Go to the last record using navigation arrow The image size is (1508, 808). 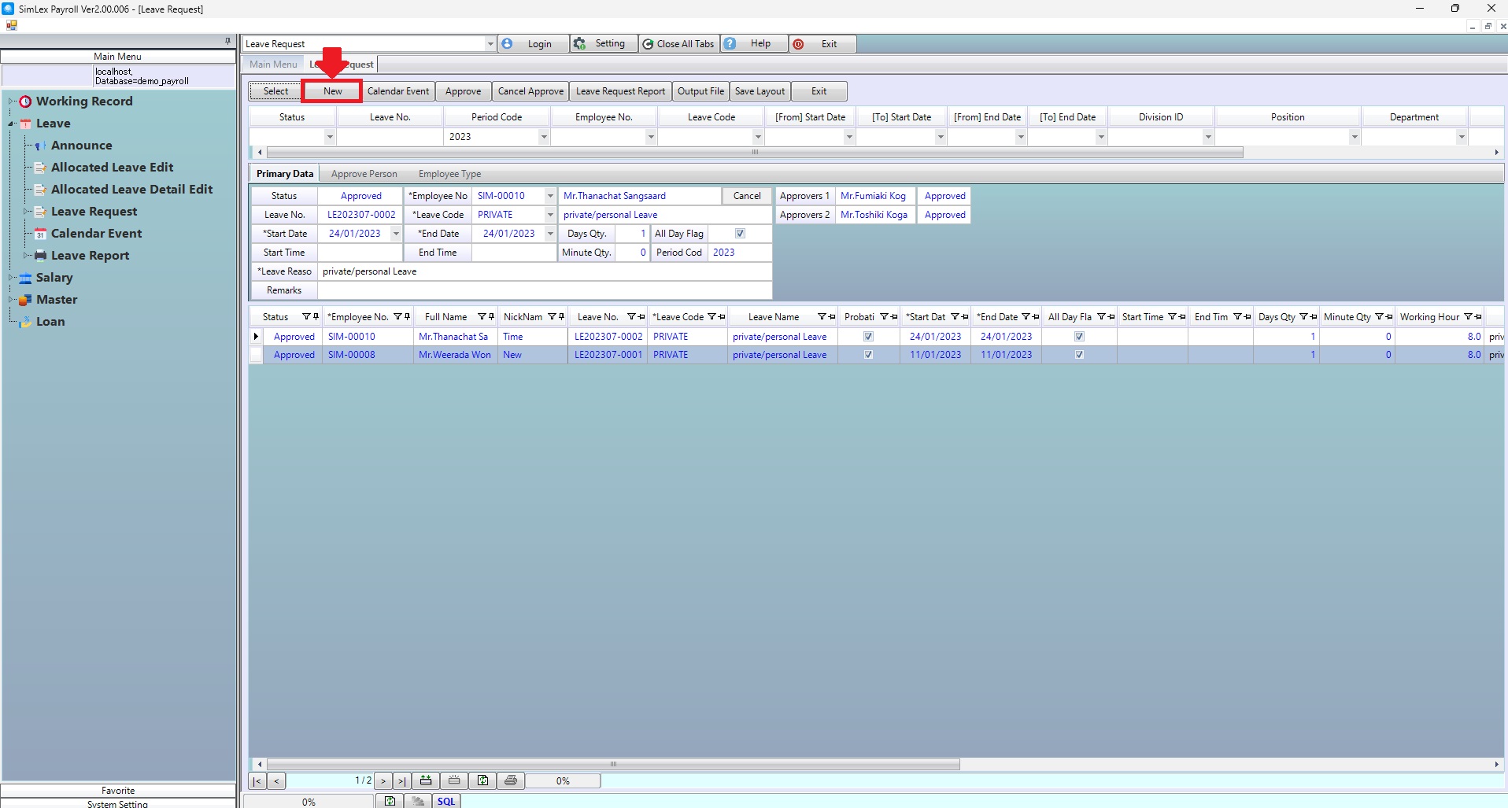tap(401, 780)
